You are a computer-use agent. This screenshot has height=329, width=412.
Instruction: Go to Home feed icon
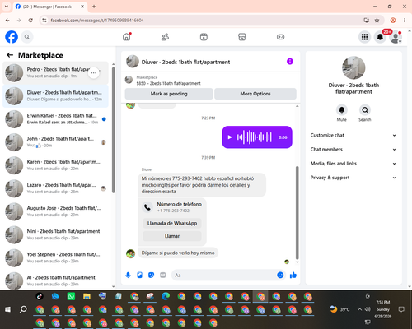tap(127, 37)
